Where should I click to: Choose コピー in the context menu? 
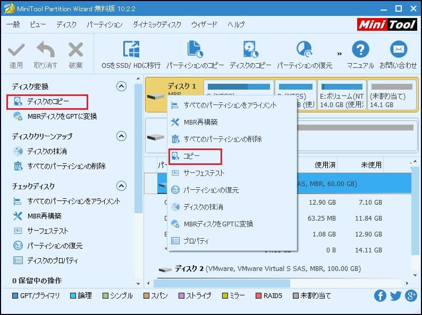pos(195,156)
